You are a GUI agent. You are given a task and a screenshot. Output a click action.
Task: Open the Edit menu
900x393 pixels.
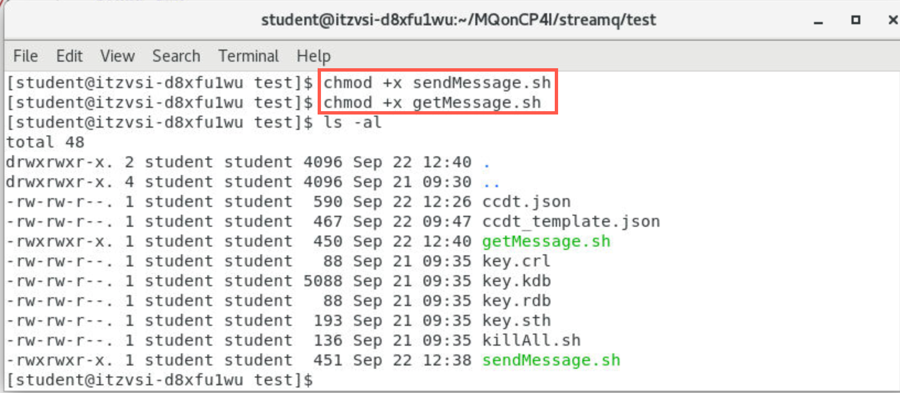pos(69,56)
